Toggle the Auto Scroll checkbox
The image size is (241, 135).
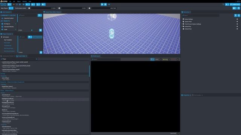click(178, 133)
